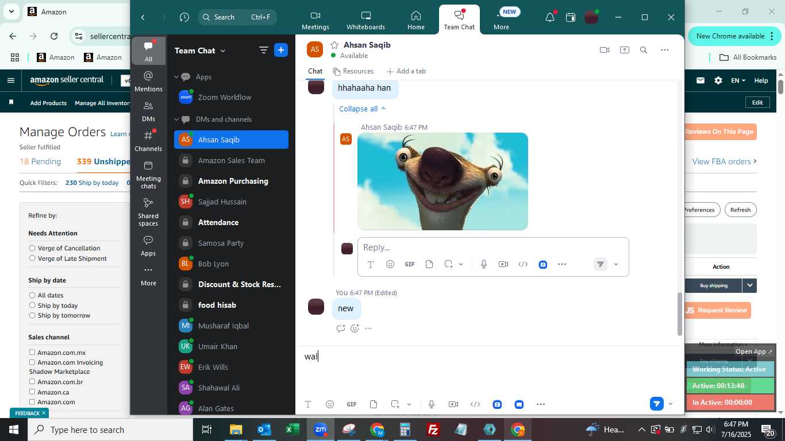This screenshot has width=785, height=441.
Task: Check the Amazon.com.mx sales channel
Action: pos(32,352)
